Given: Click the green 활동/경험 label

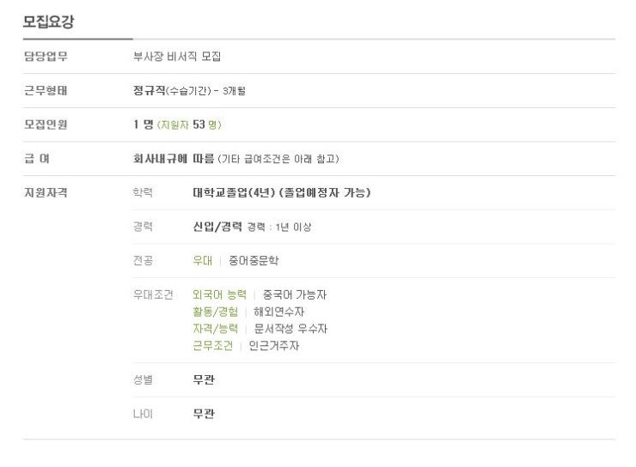Looking at the screenshot, I should coord(216,312).
